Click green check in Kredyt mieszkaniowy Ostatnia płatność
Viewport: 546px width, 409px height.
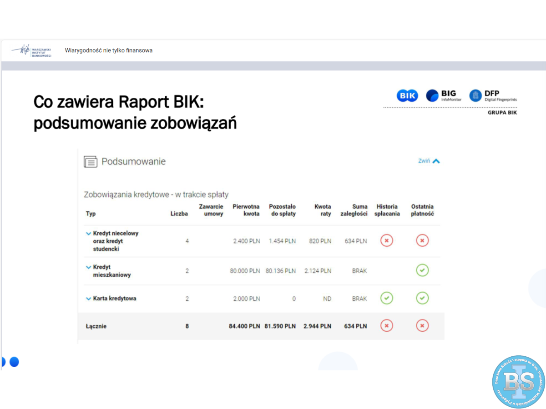[x=422, y=270]
